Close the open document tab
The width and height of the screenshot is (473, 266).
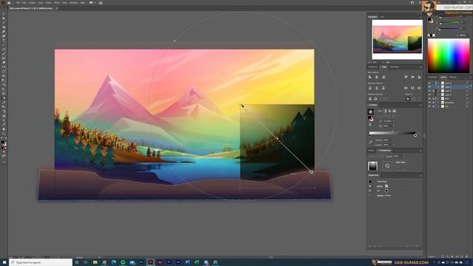tap(56, 8)
